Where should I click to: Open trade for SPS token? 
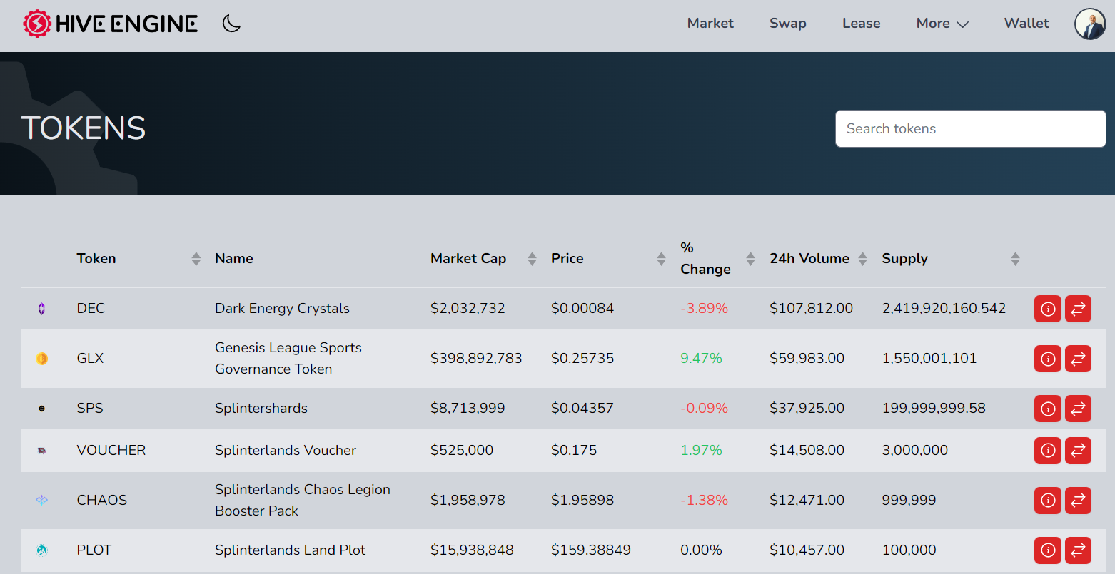pyautogui.click(x=1078, y=409)
